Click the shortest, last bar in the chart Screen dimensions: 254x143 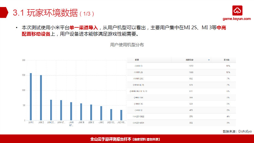pos(121,115)
